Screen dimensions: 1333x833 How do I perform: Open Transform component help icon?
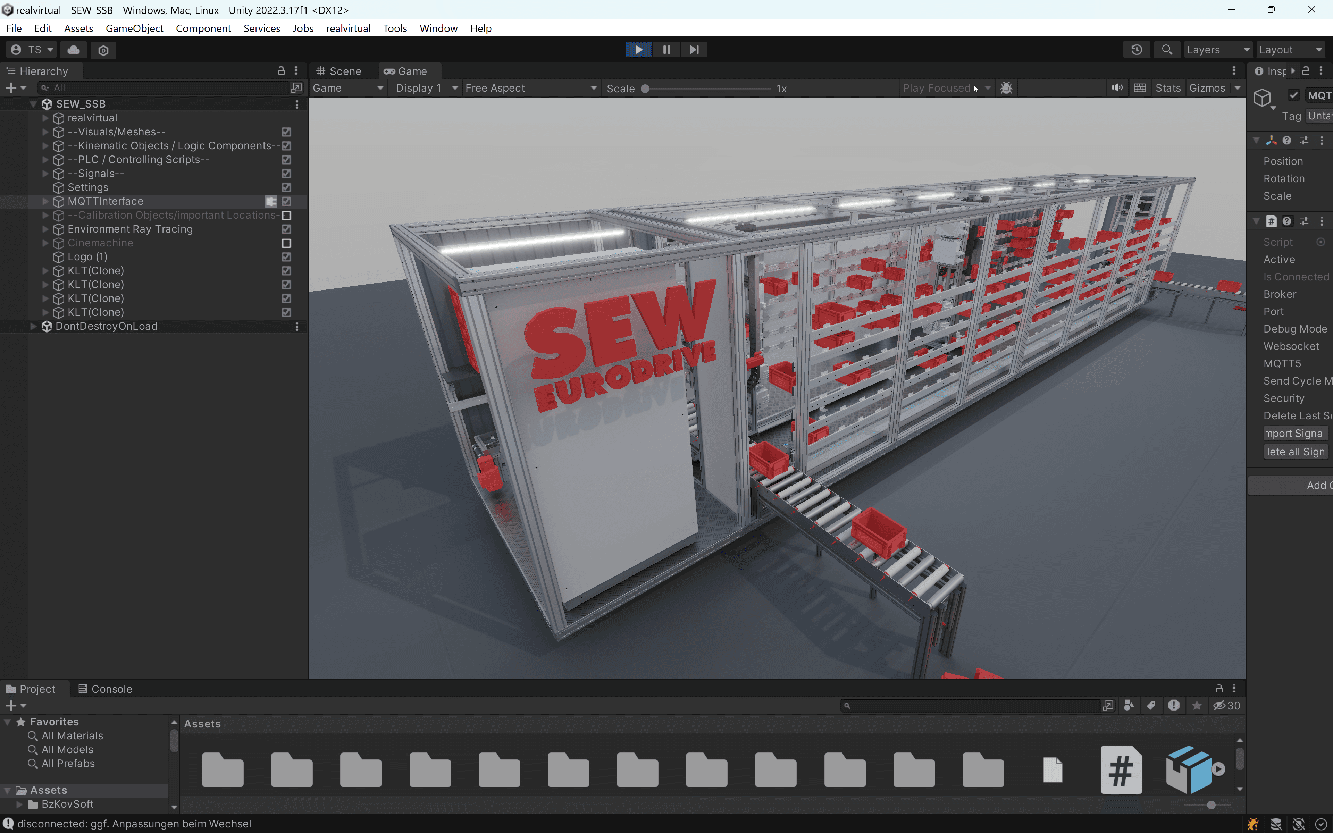[1286, 141]
